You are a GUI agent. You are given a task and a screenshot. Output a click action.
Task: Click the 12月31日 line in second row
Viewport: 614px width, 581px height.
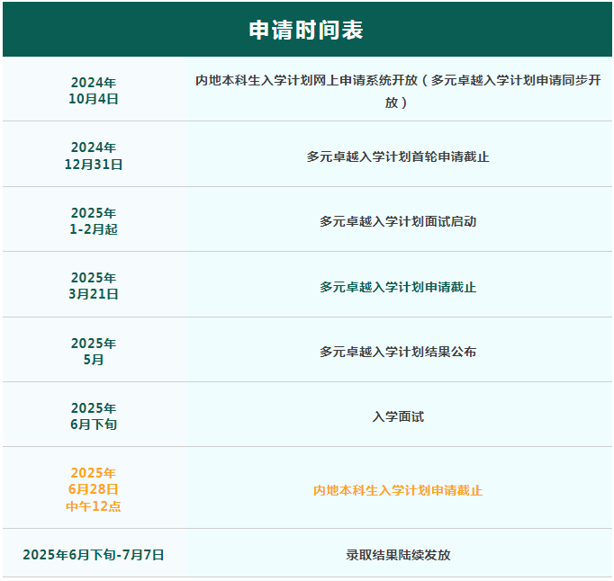click(94, 165)
